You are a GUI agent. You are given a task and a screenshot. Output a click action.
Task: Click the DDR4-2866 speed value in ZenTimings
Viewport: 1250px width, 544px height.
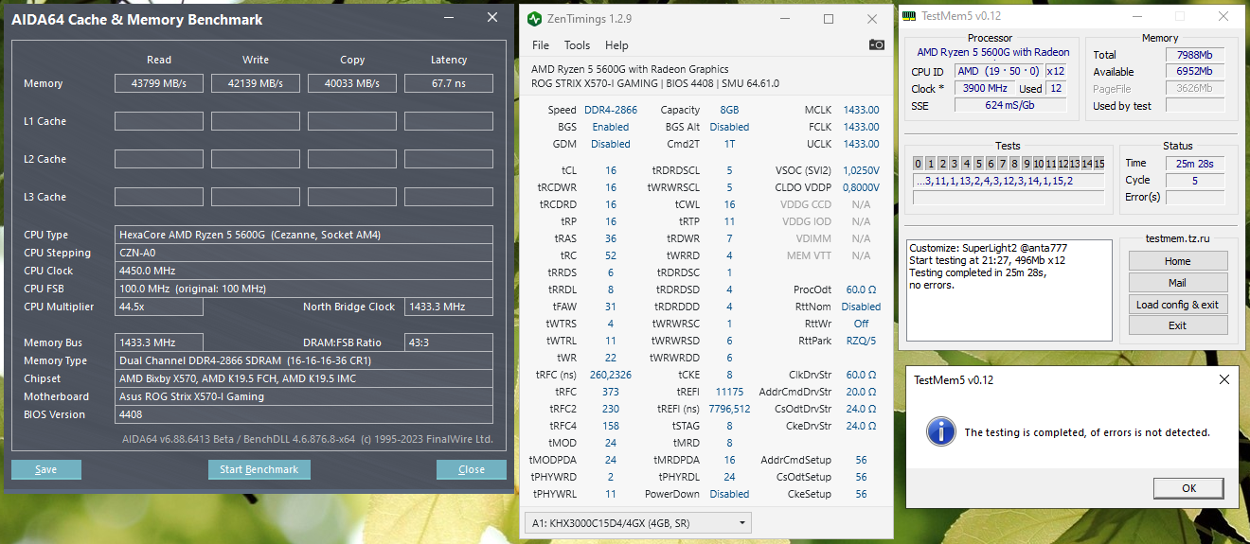[x=611, y=110]
